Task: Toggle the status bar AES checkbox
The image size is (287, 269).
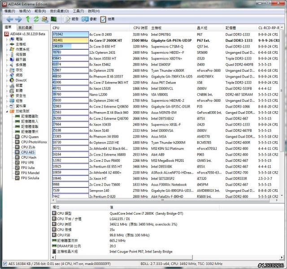Action: [x=5, y=264]
